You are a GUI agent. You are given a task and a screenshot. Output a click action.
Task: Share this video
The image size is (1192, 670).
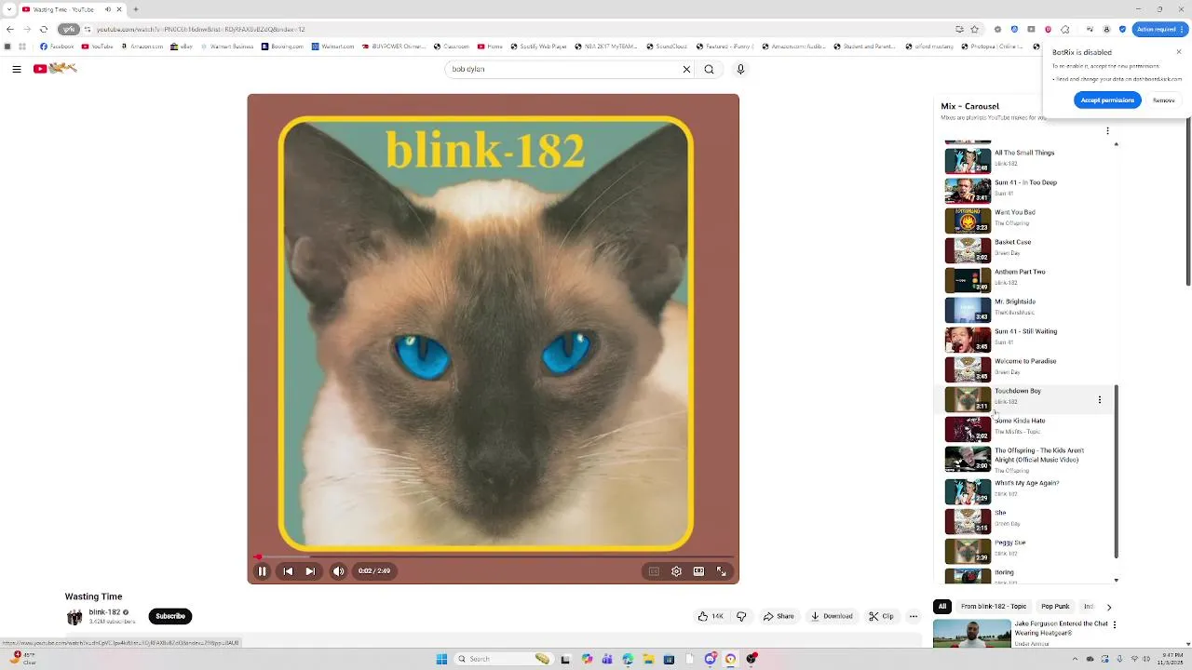click(x=779, y=616)
